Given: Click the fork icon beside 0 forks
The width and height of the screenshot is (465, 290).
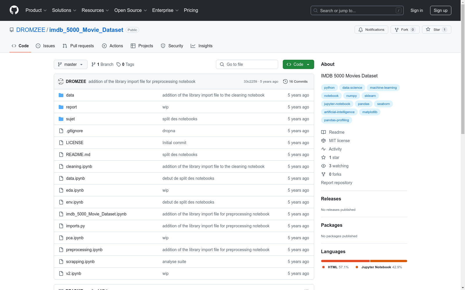Looking at the screenshot, I should (x=323, y=174).
